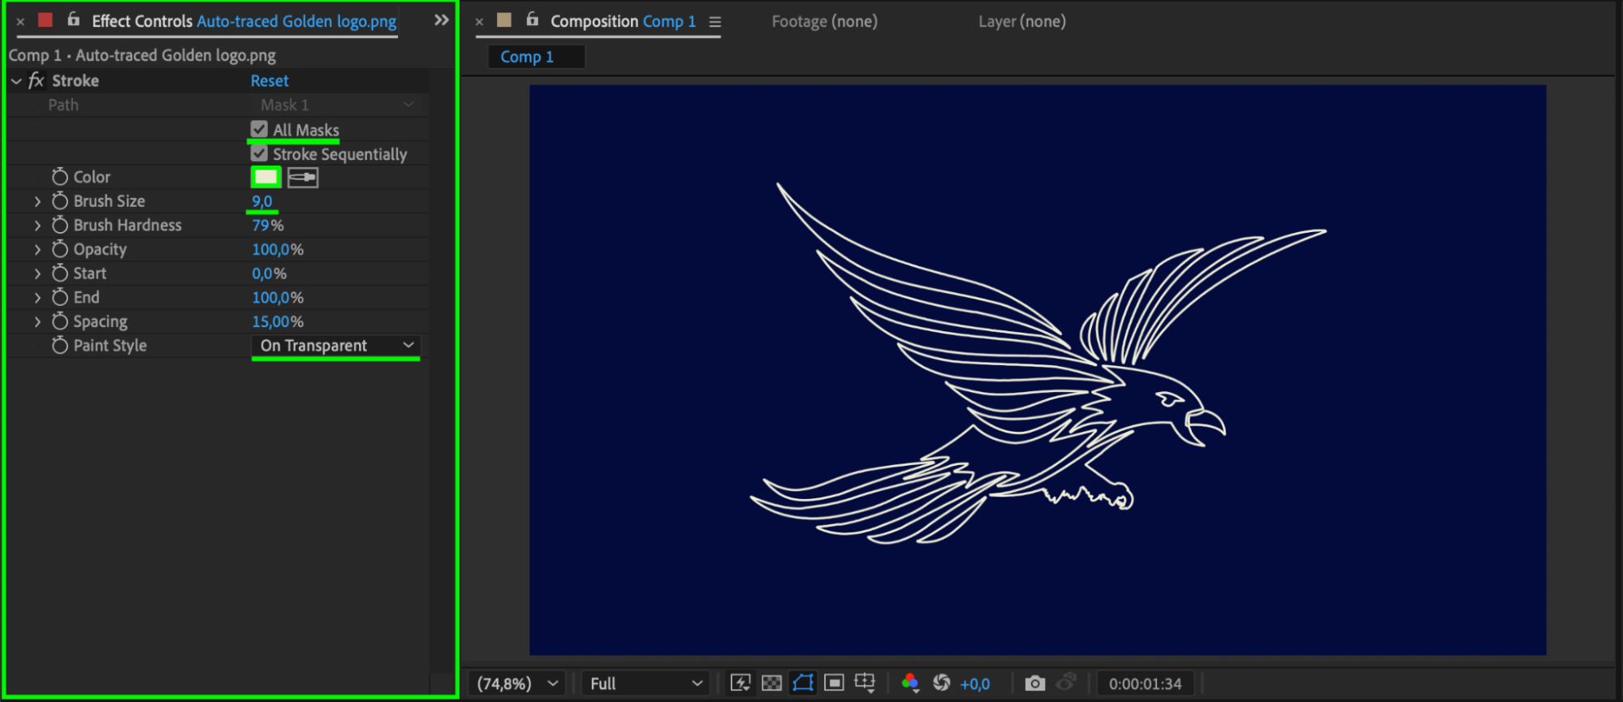Open the show channel RGB icon
1623x702 pixels.
910,683
